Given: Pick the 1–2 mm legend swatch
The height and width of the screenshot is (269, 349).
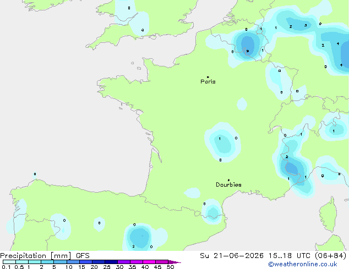Looking at the screenshot, I should 35,262.
